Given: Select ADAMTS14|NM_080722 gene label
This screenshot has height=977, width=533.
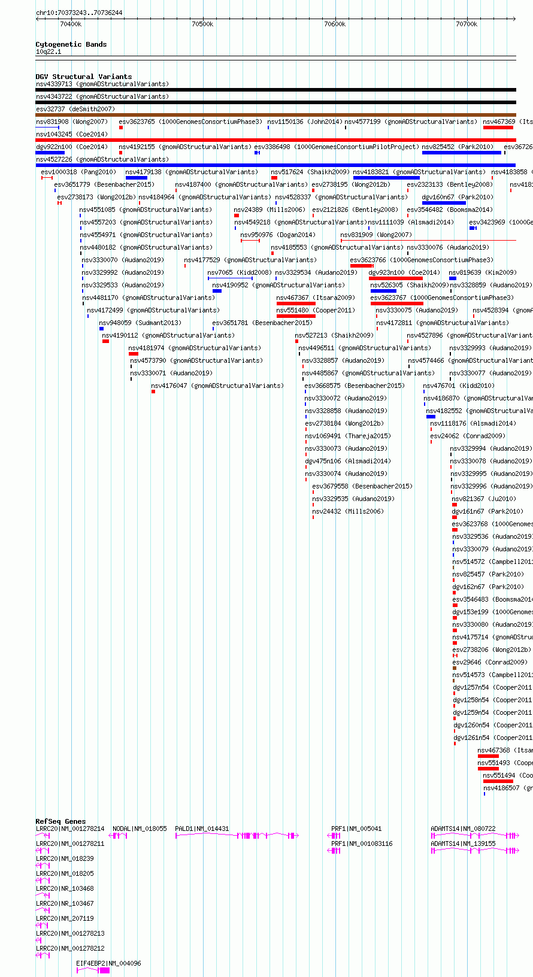Looking at the screenshot, I should click(x=464, y=829).
